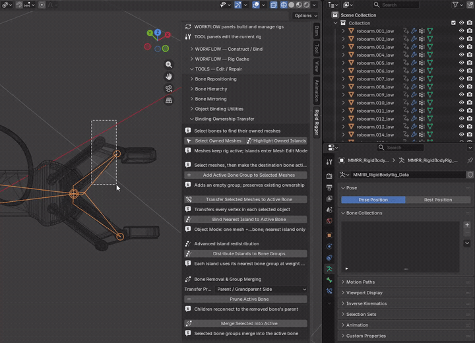The width and height of the screenshot is (475, 343).
Task: Hide roboarm.002_low using its eye icon
Action: pos(461,39)
